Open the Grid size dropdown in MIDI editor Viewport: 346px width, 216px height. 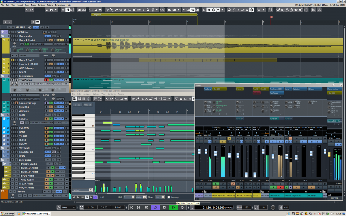pos(133,197)
